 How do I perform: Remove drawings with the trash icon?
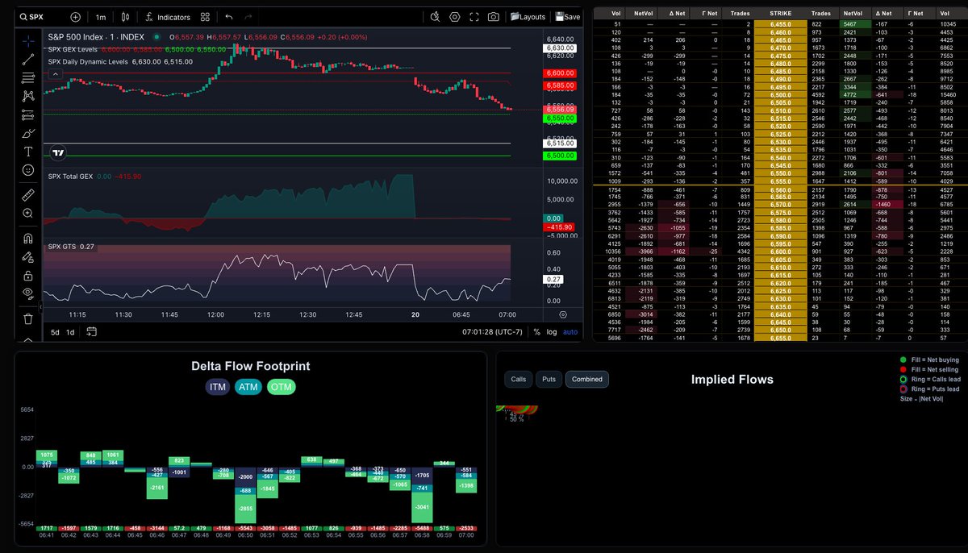click(28, 318)
